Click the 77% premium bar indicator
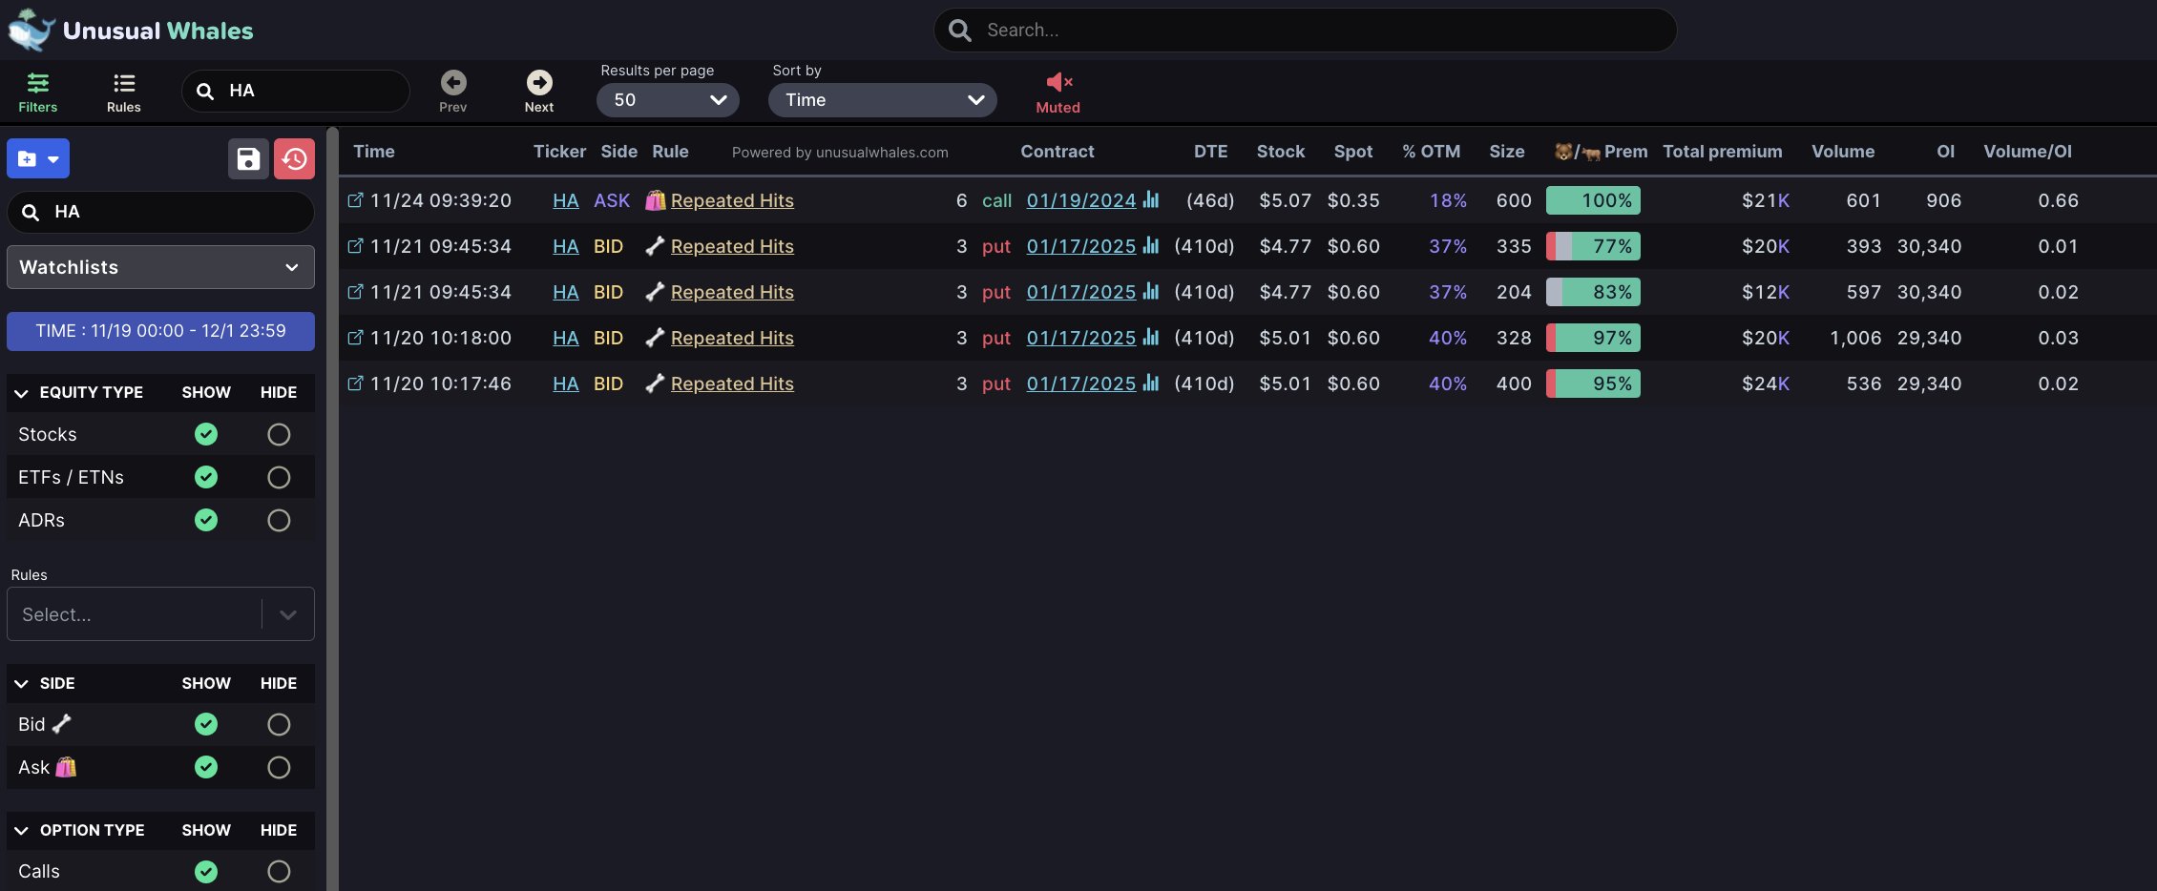Screen dimensions: 2157x891 point(1593,246)
